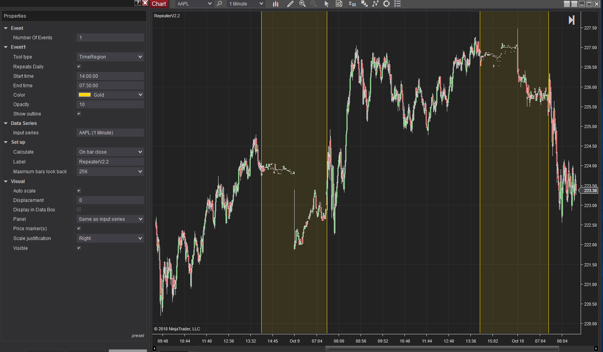The height and width of the screenshot is (352, 603).
Task: Click the preset link
Action: [x=138, y=335]
